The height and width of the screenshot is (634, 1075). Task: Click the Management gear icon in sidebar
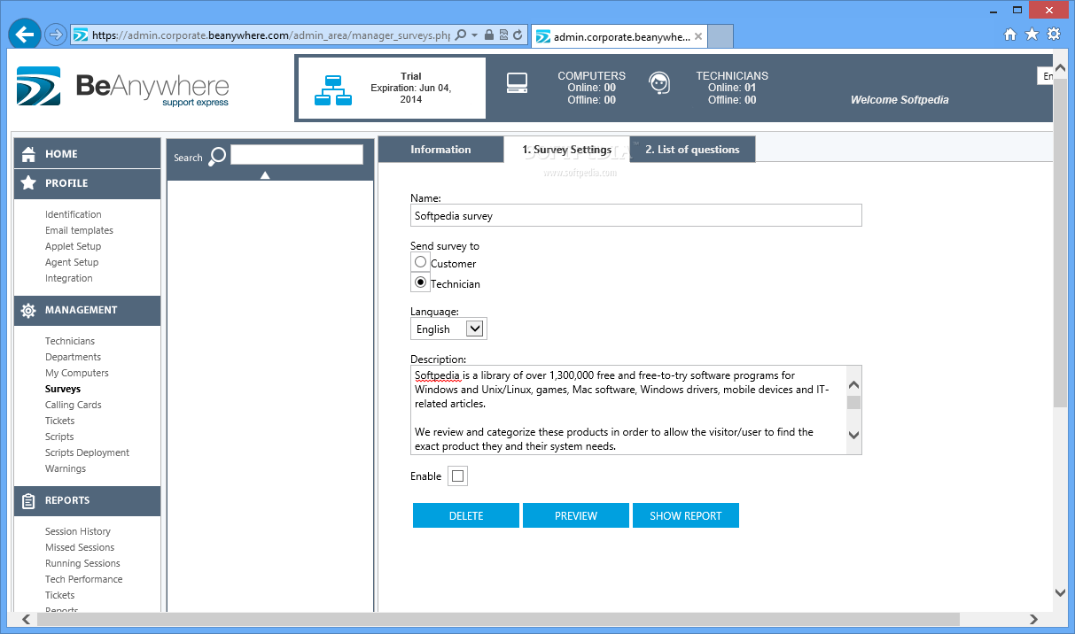[28, 311]
